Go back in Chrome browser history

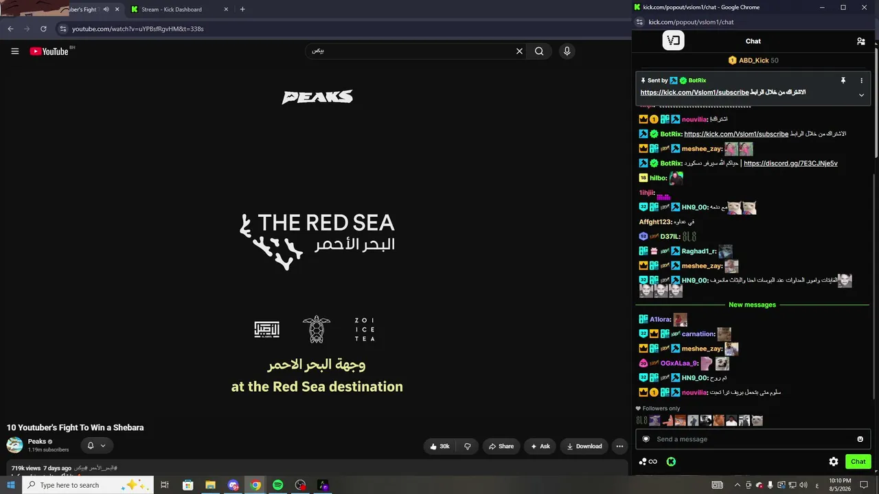click(x=10, y=29)
